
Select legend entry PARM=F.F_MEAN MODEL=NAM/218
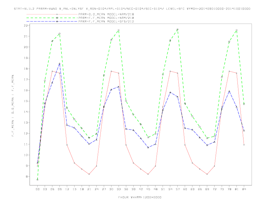(x=106, y=18)
